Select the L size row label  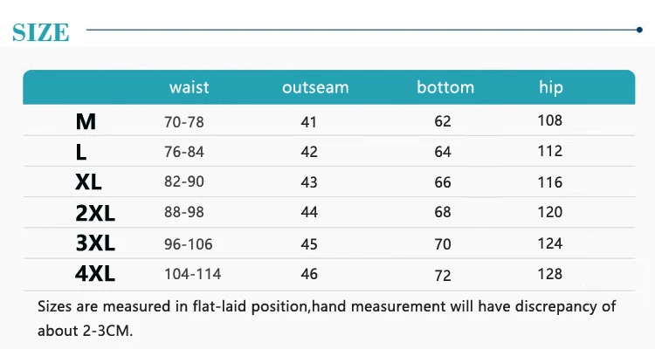81,153
